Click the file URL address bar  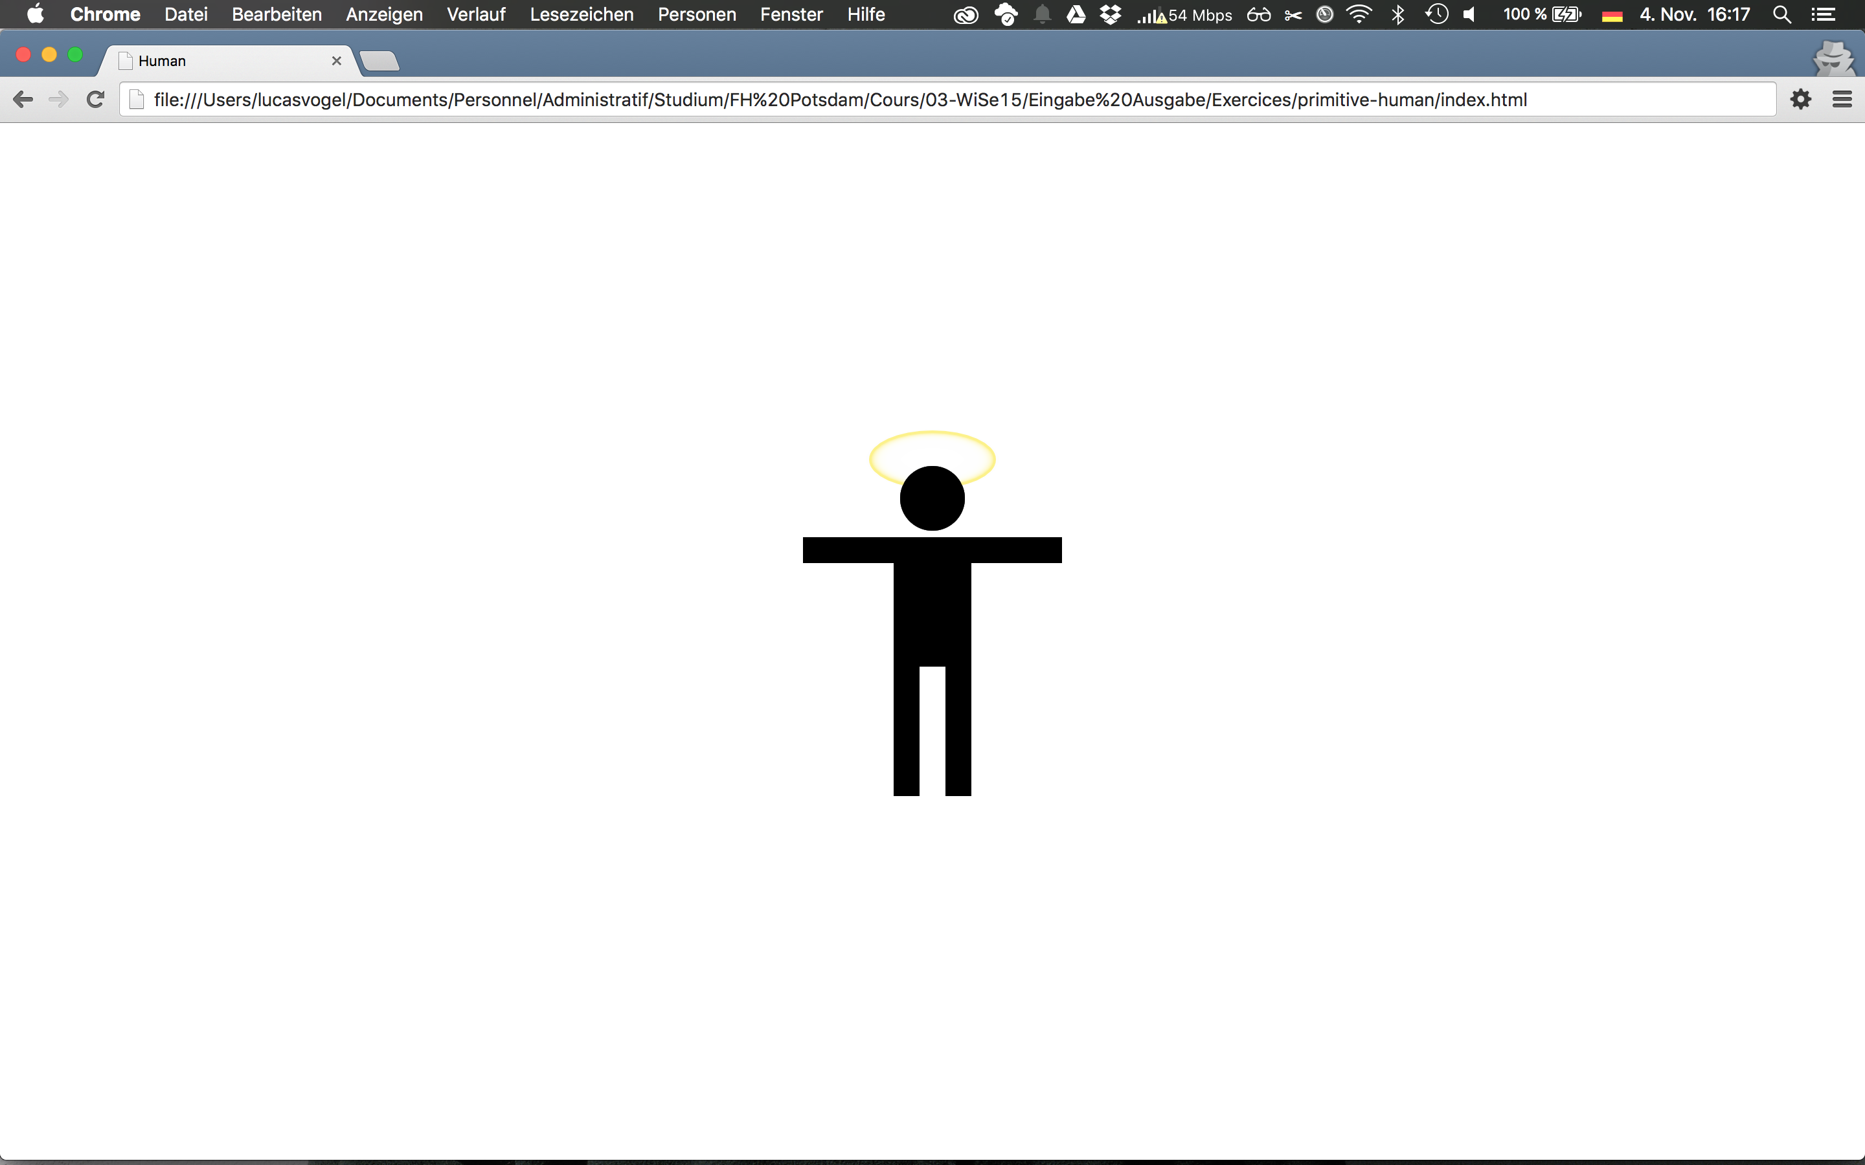pos(840,100)
